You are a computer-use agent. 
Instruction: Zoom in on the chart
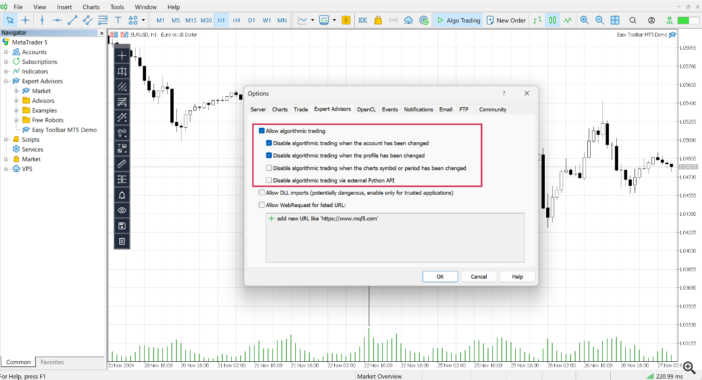(585, 20)
